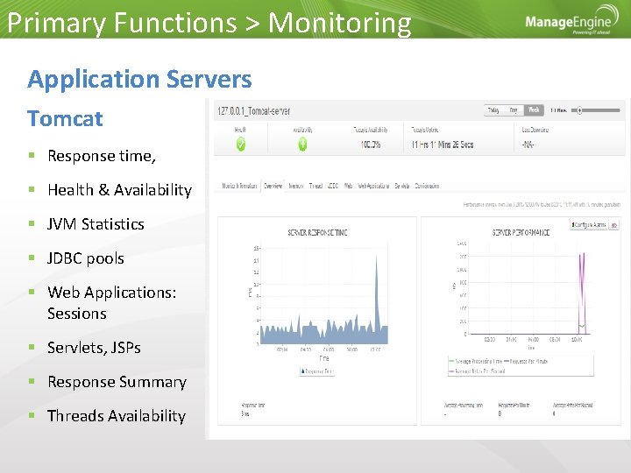Screen dimensions: 631x473
Task: Click the 'JDBC pools' bullet
Action: pos(85,258)
